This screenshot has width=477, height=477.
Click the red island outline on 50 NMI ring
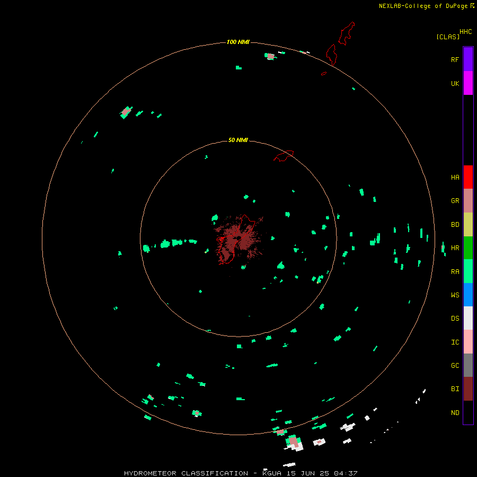[284, 155]
